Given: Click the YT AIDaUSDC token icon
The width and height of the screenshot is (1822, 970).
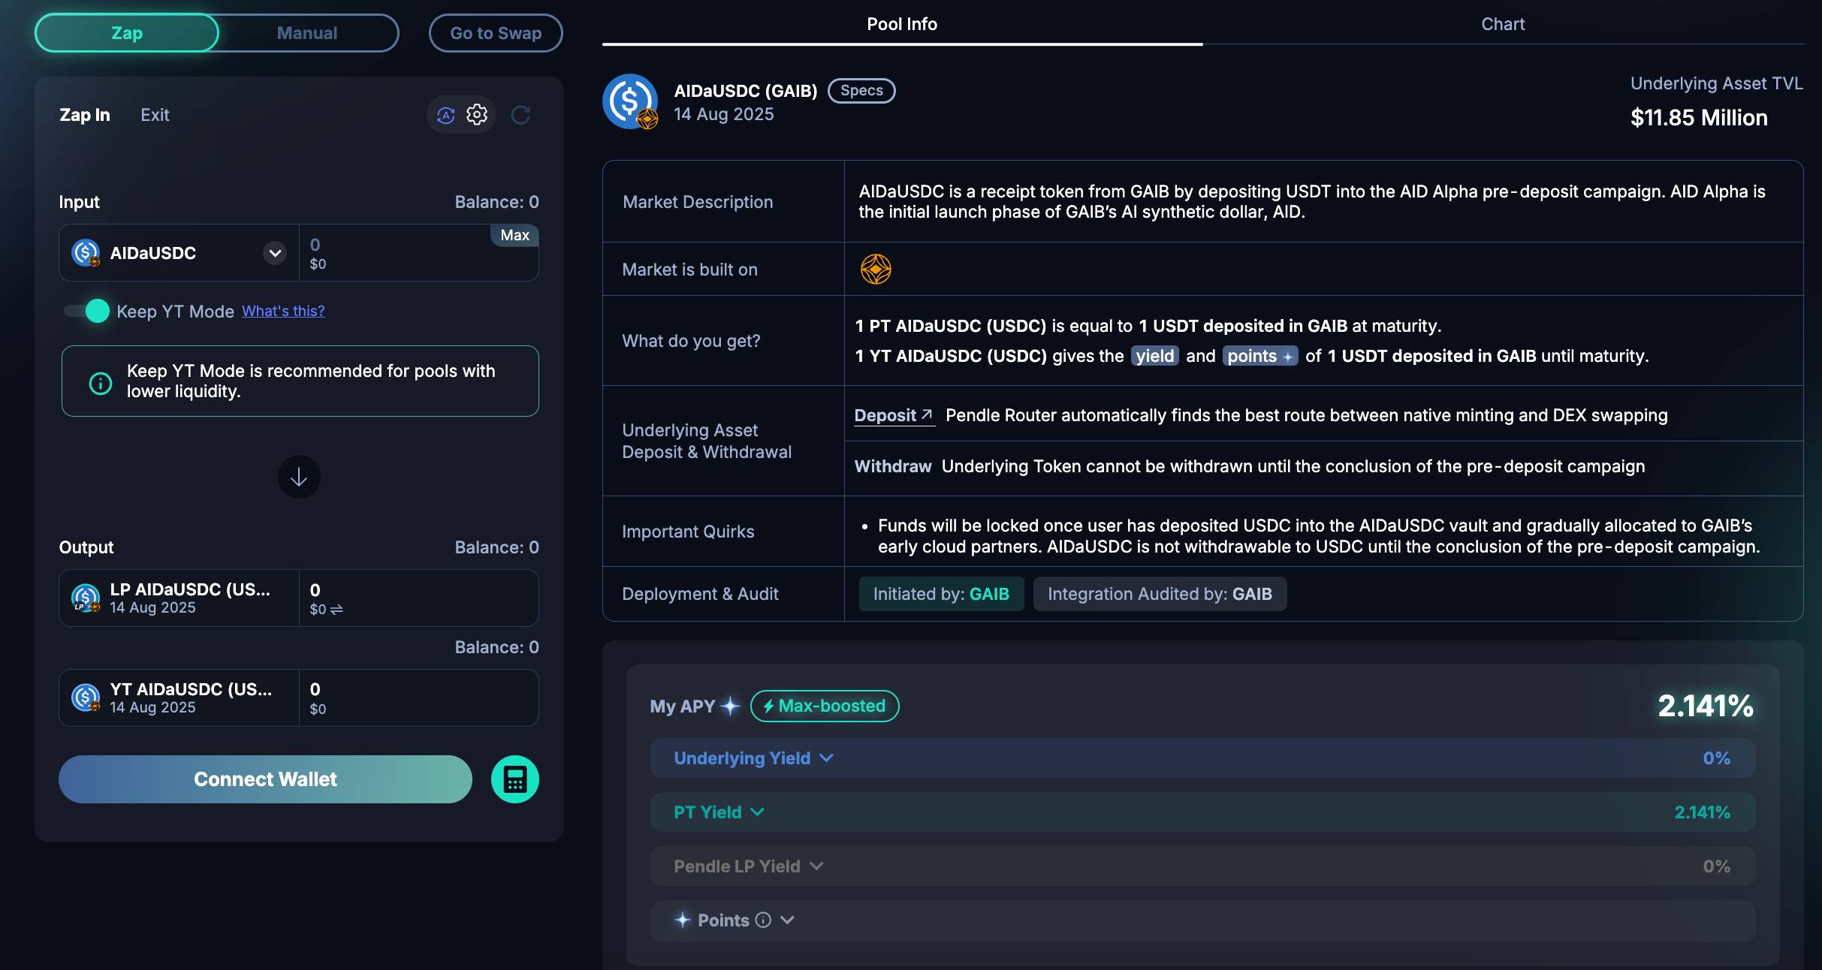Looking at the screenshot, I should 86,697.
